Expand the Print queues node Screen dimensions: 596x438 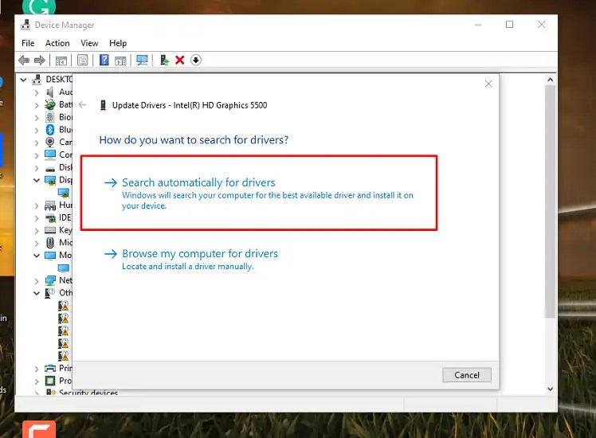pyautogui.click(x=37, y=369)
